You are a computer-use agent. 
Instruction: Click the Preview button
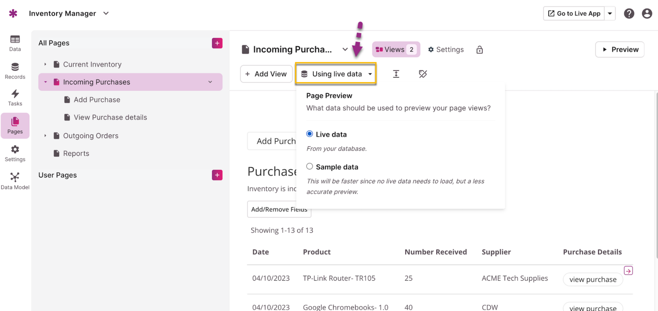pos(619,50)
